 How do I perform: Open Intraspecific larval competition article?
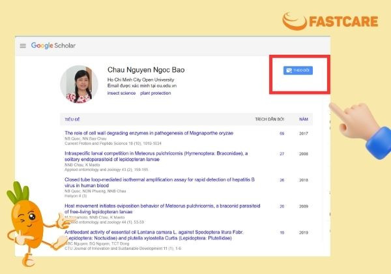coord(156,156)
